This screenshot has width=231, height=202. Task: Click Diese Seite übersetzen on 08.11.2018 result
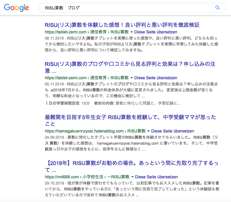(x=156, y=32)
